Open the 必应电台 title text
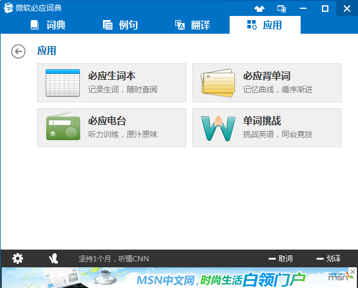Viewport: 358px width, 288px height. pos(107,121)
